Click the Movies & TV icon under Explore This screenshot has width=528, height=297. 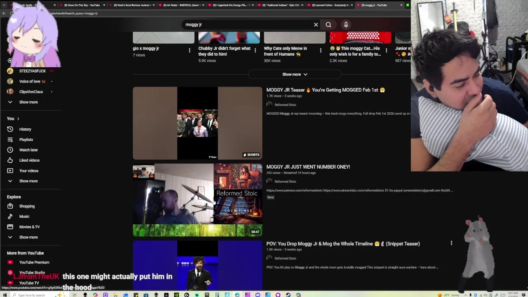point(10,226)
